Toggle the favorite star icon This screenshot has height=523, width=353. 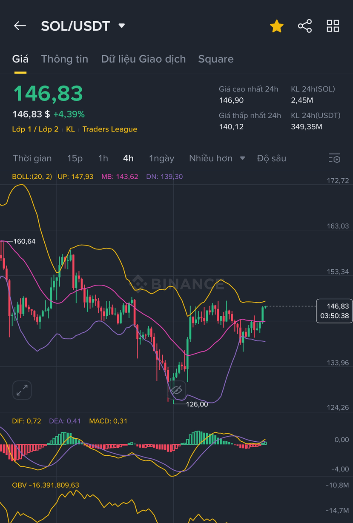[277, 26]
